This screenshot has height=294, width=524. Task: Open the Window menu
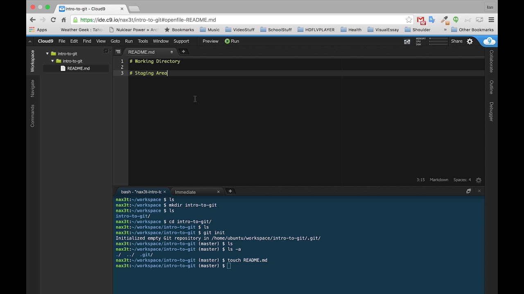pyautogui.click(x=160, y=41)
